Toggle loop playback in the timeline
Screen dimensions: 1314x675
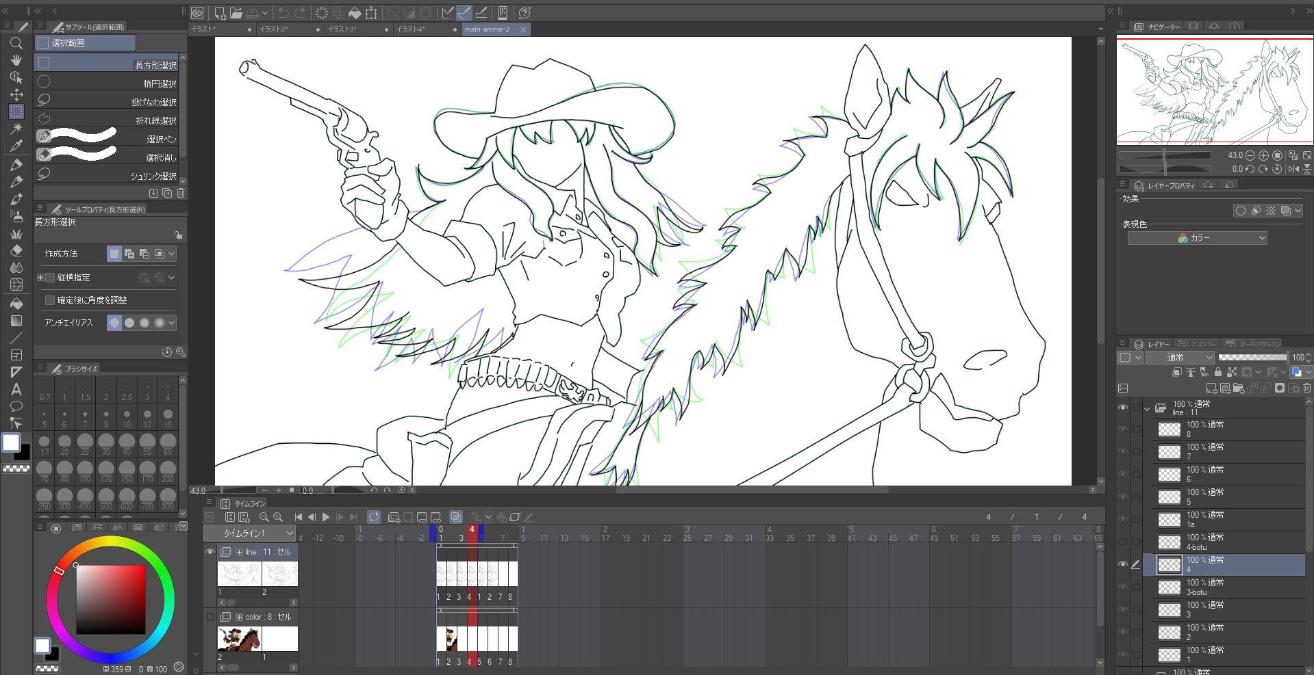(x=374, y=517)
